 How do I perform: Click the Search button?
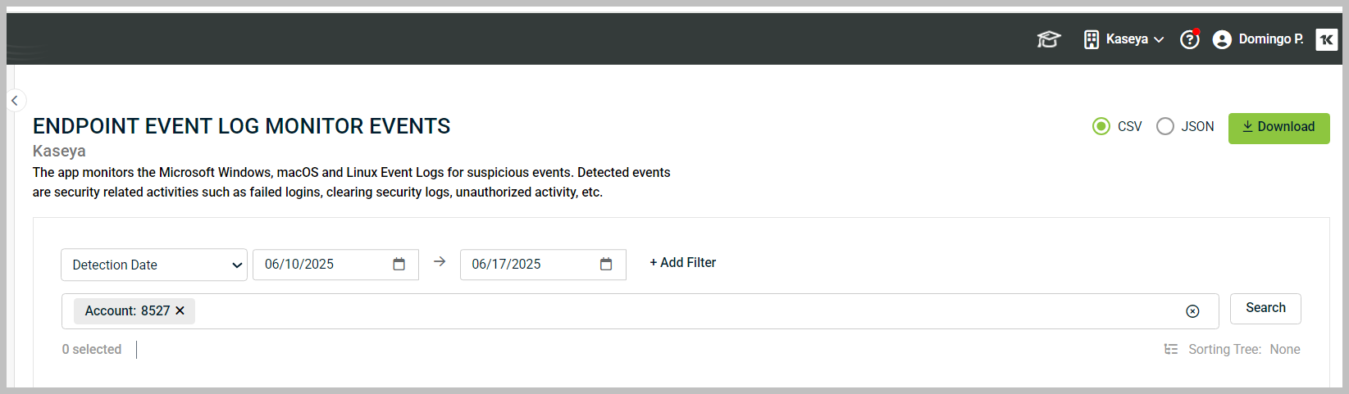tap(1265, 308)
